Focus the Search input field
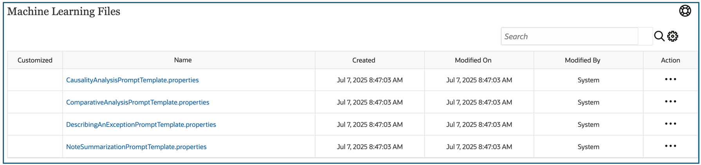 pyautogui.click(x=569, y=36)
